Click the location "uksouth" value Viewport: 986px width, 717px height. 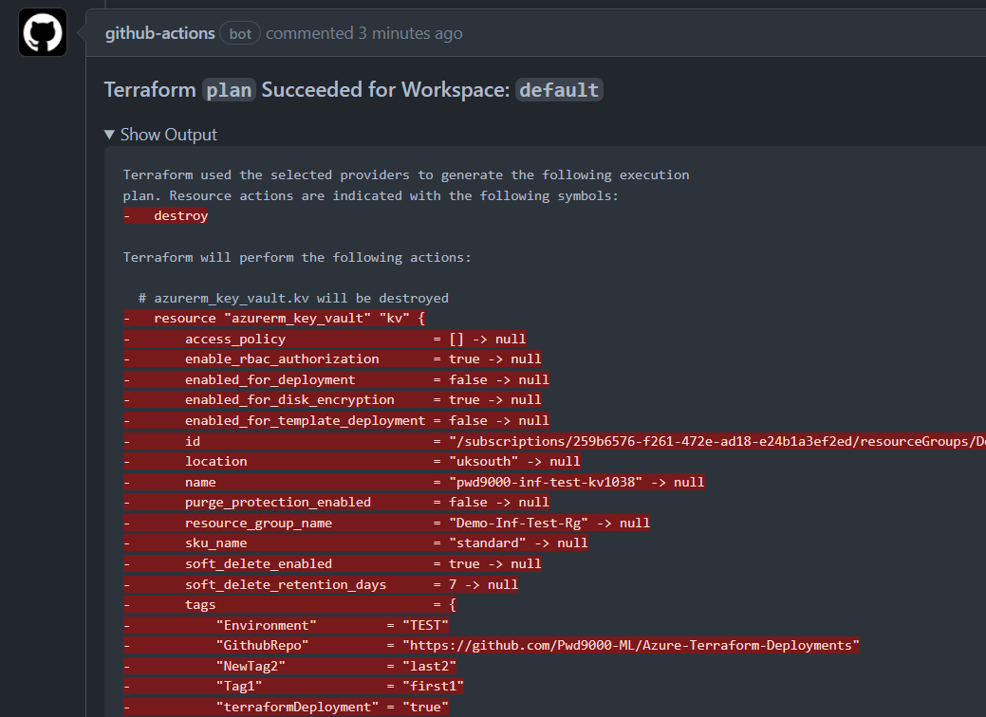pyautogui.click(x=484, y=461)
